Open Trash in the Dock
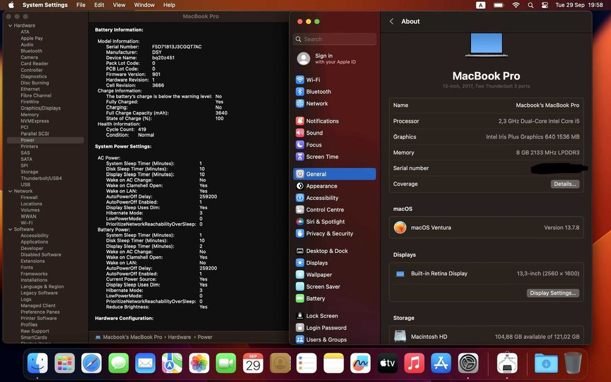 click(x=573, y=363)
